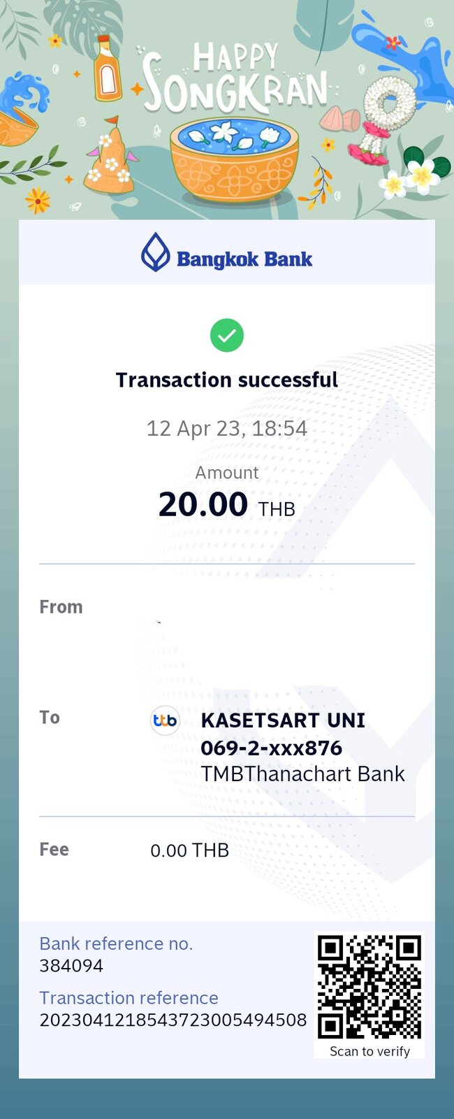
Task: Click the ttb bank logo icon
Action: pyautogui.click(x=166, y=720)
